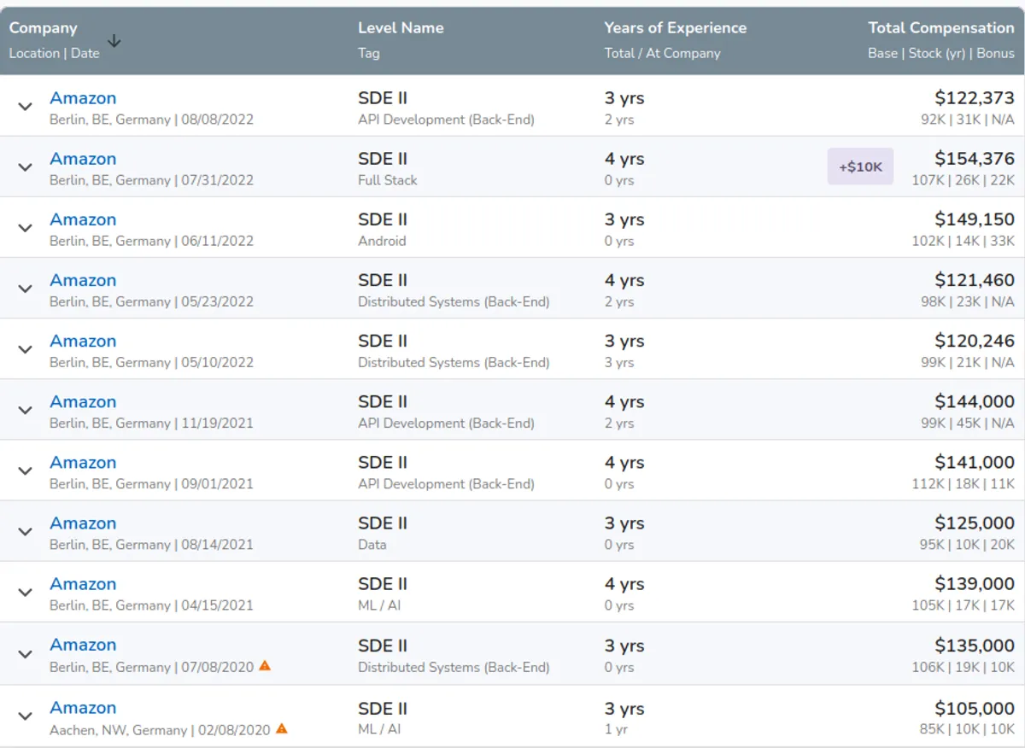
Task: Expand the Android row dated 06/11/2022
Action: tap(26, 228)
